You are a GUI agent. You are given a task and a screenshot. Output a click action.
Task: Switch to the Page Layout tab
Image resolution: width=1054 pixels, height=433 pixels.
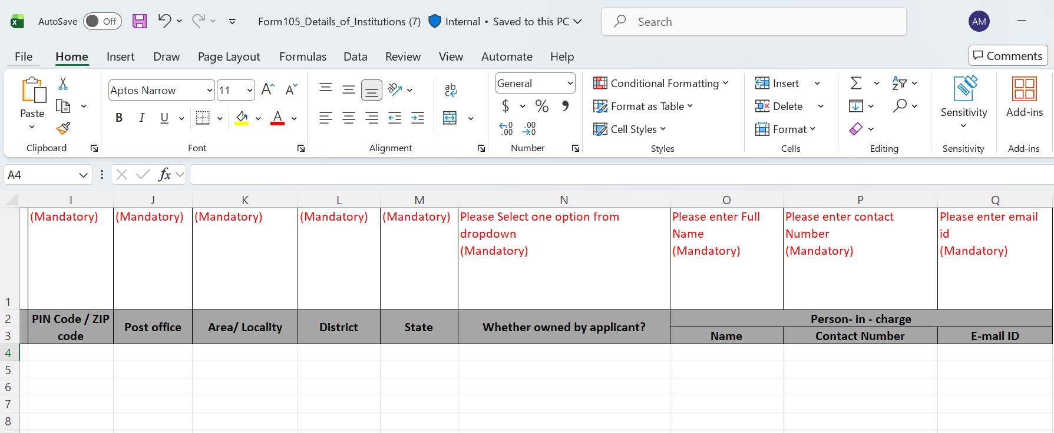(x=229, y=56)
